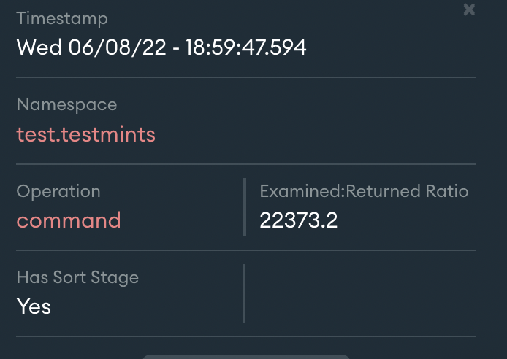Click the Operation label
The image size is (507, 359).
point(58,191)
